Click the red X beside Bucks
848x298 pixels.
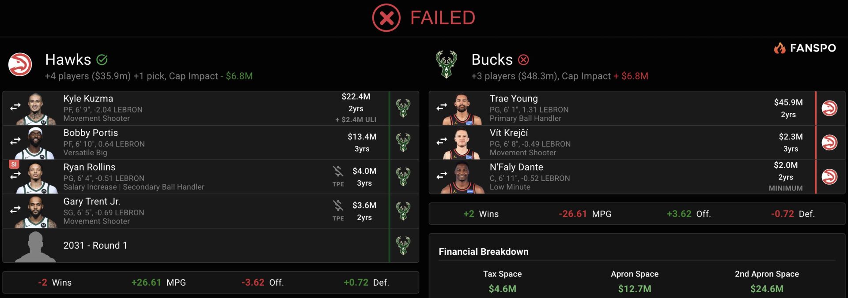[x=523, y=60]
